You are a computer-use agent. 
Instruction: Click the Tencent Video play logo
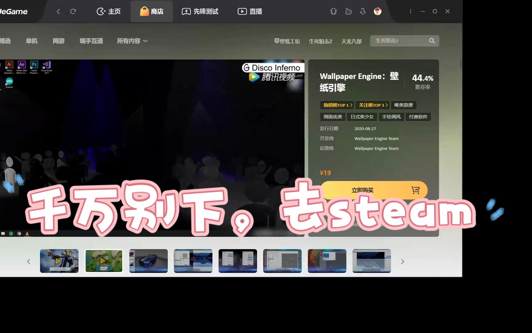[x=253, y=77]
